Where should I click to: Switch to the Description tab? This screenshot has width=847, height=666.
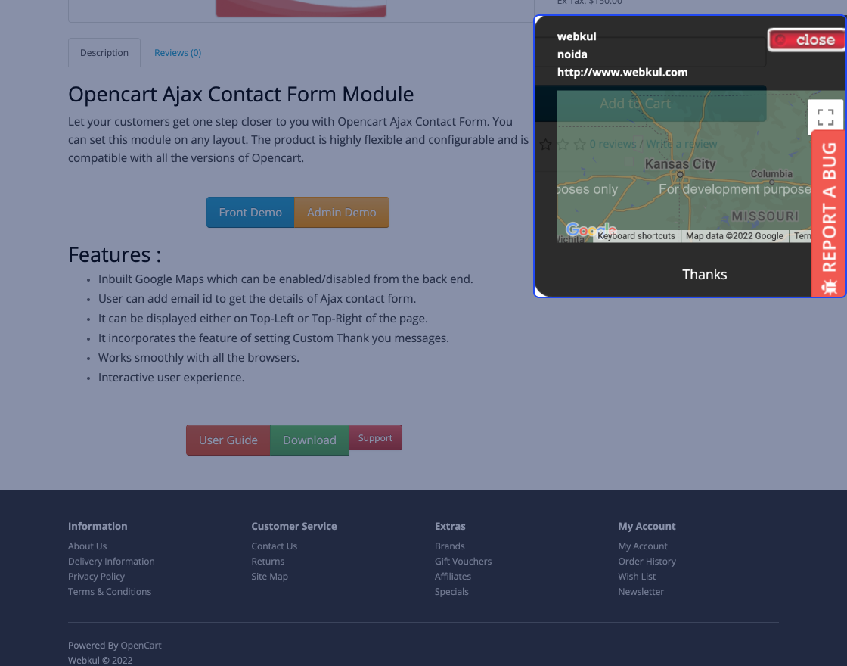pos(104,52)
